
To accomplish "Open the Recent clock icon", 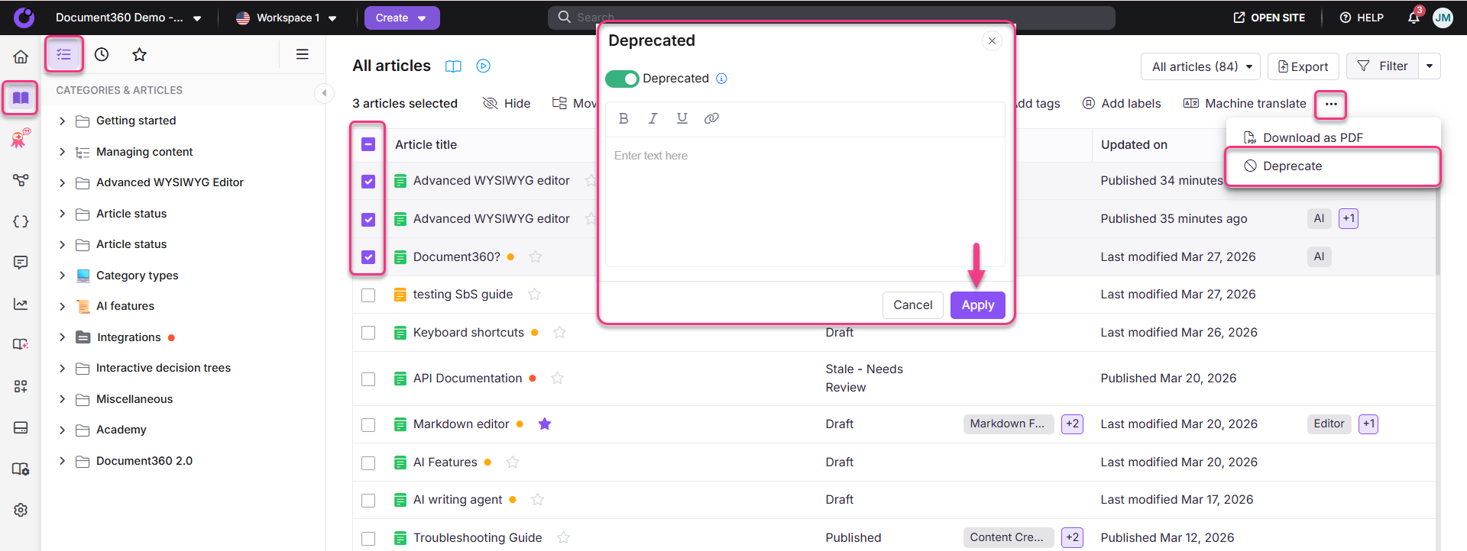I will (x=102, y=54).
